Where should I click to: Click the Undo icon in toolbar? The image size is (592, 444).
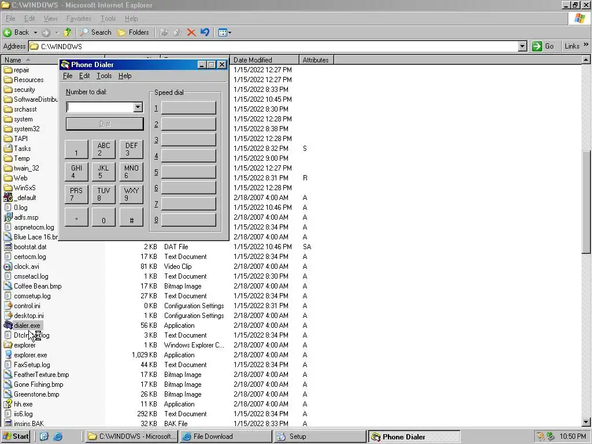click(x=205, y=32)
